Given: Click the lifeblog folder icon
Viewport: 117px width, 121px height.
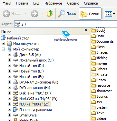Looking at the screenshot, I should [x=93, y=58].
